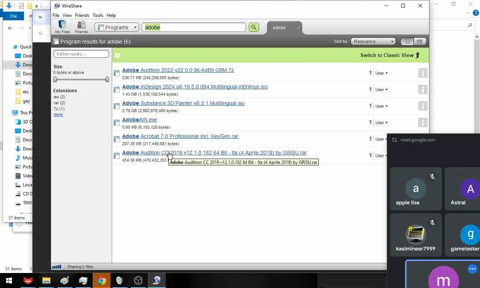Close the green classic view banner
This screenshot has width=480, height=288.
tap(117, 55)
